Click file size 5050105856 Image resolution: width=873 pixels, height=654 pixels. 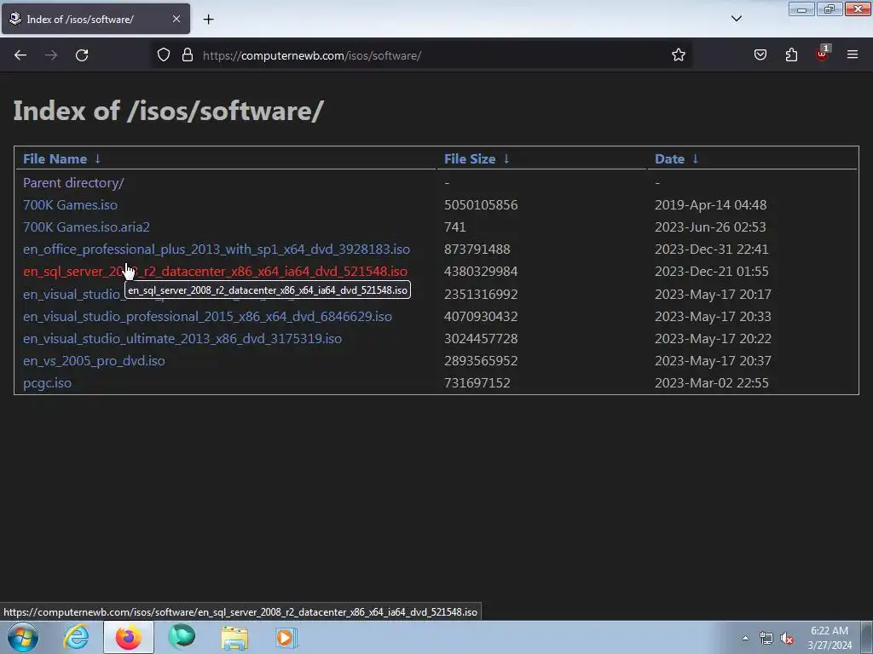pos(481,204)
